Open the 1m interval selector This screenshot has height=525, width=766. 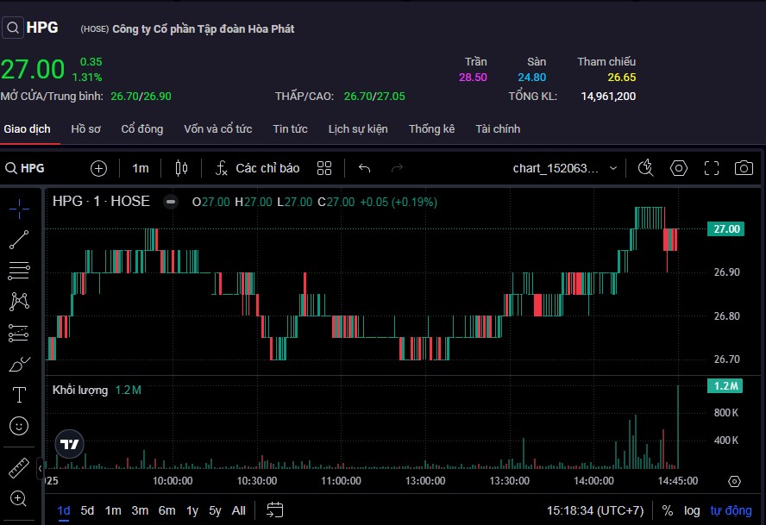(x=141, y=168)
